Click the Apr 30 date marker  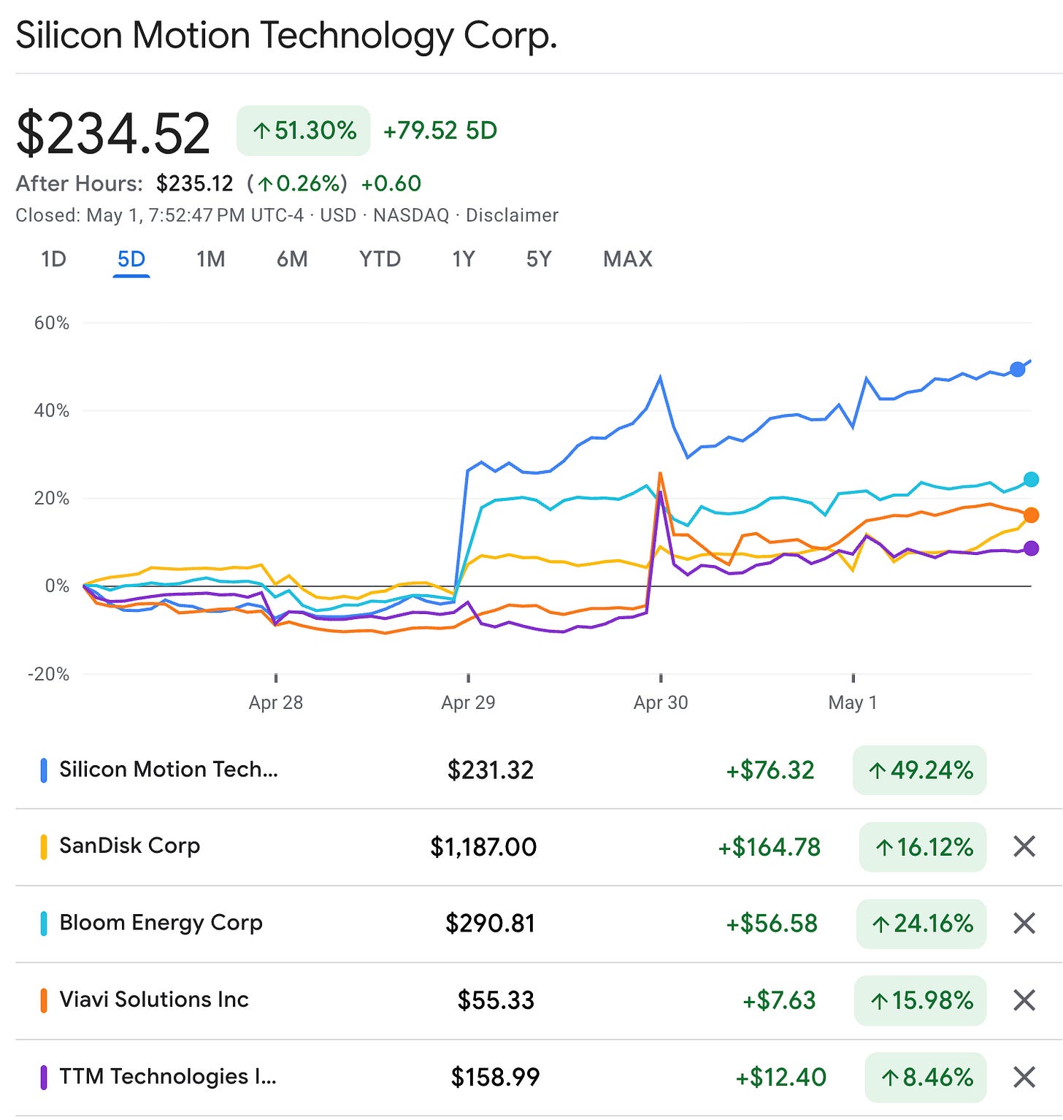click(x=661, y=702)
